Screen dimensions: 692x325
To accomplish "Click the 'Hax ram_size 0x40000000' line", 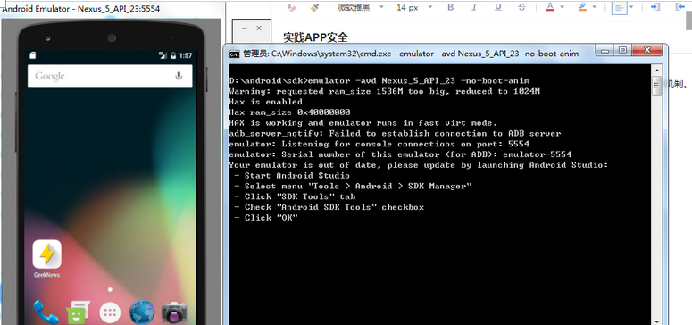I will coord(289,112).
